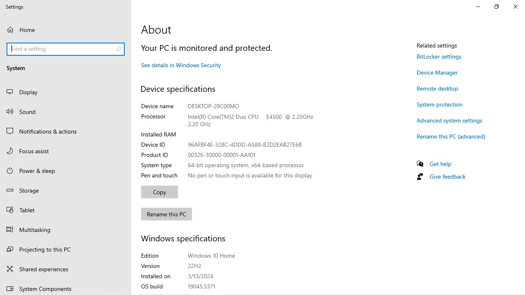This screenshot has height=295, width=525.
Task: Open Remote desktop link
Action: (x=437, y=88)
